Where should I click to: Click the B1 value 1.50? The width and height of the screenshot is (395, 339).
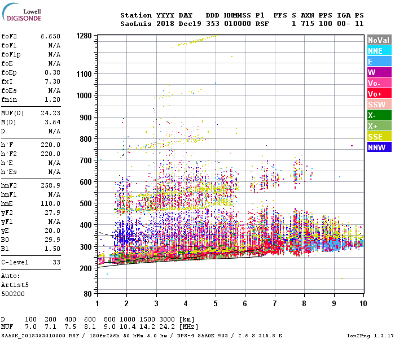(x=52, y=249)
